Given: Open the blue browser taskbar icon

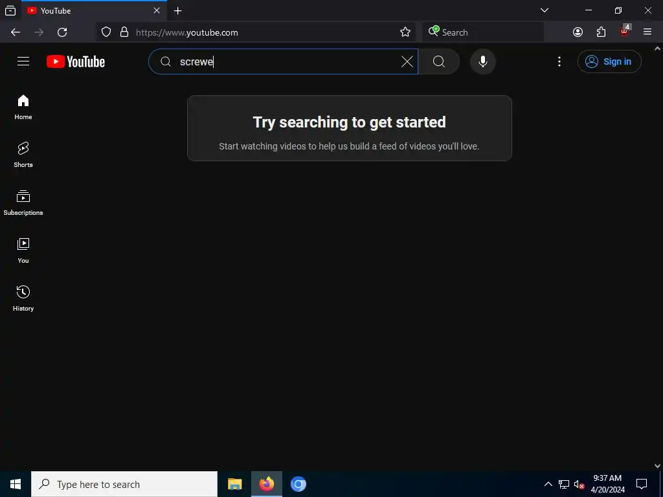Looking at the screenshot, I should pos(298,484).
